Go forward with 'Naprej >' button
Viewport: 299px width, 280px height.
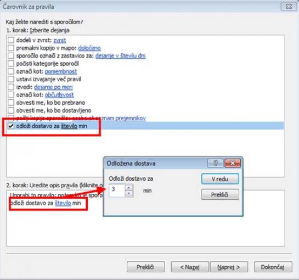(229, 267)
